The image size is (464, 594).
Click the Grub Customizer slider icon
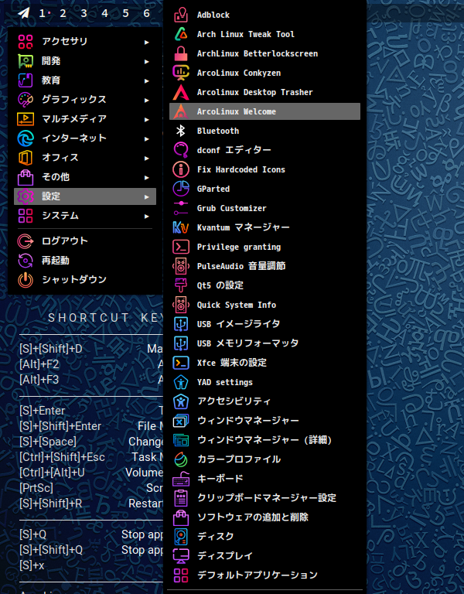click(x=181, y=208)
